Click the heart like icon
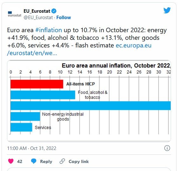 (10, 161)
